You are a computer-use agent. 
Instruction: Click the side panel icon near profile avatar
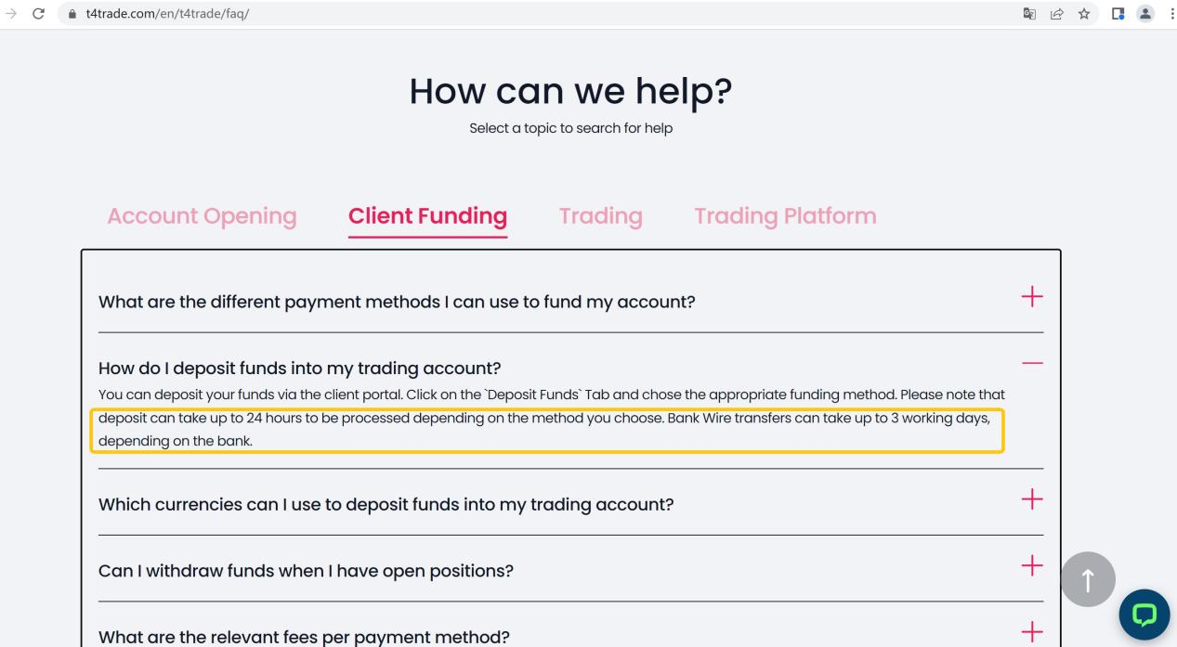(x=1118, y=14)
